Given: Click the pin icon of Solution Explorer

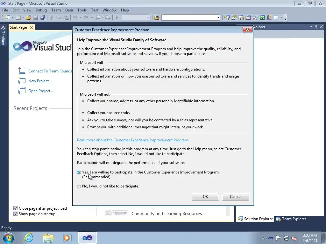Looking at the screenshot, I should click(316, 27).
